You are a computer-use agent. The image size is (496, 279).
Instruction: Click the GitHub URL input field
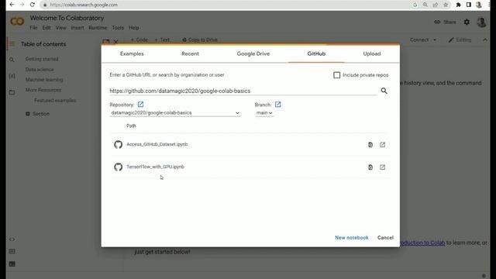click(x=243, y=91)
